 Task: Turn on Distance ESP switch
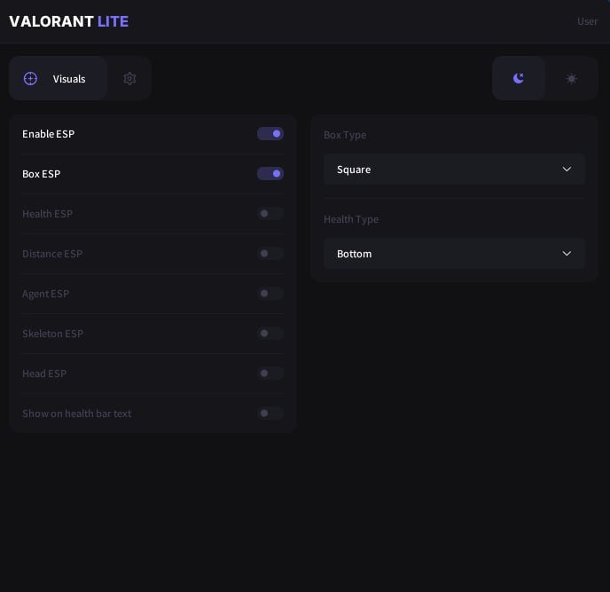tap(270, 254)
